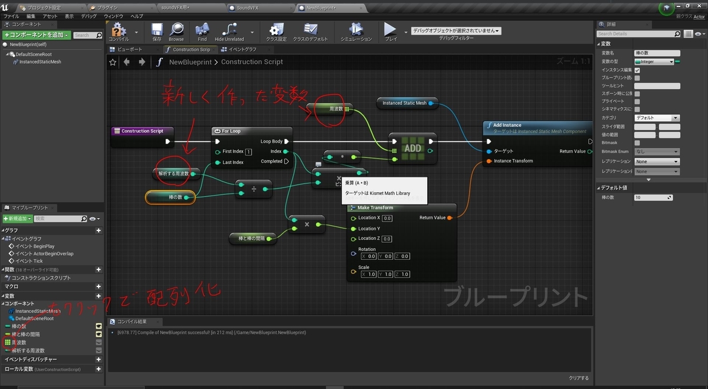Collapse the DefaultSceneRoot tree node
Screen dimensions: 708x389
point(8,54)
